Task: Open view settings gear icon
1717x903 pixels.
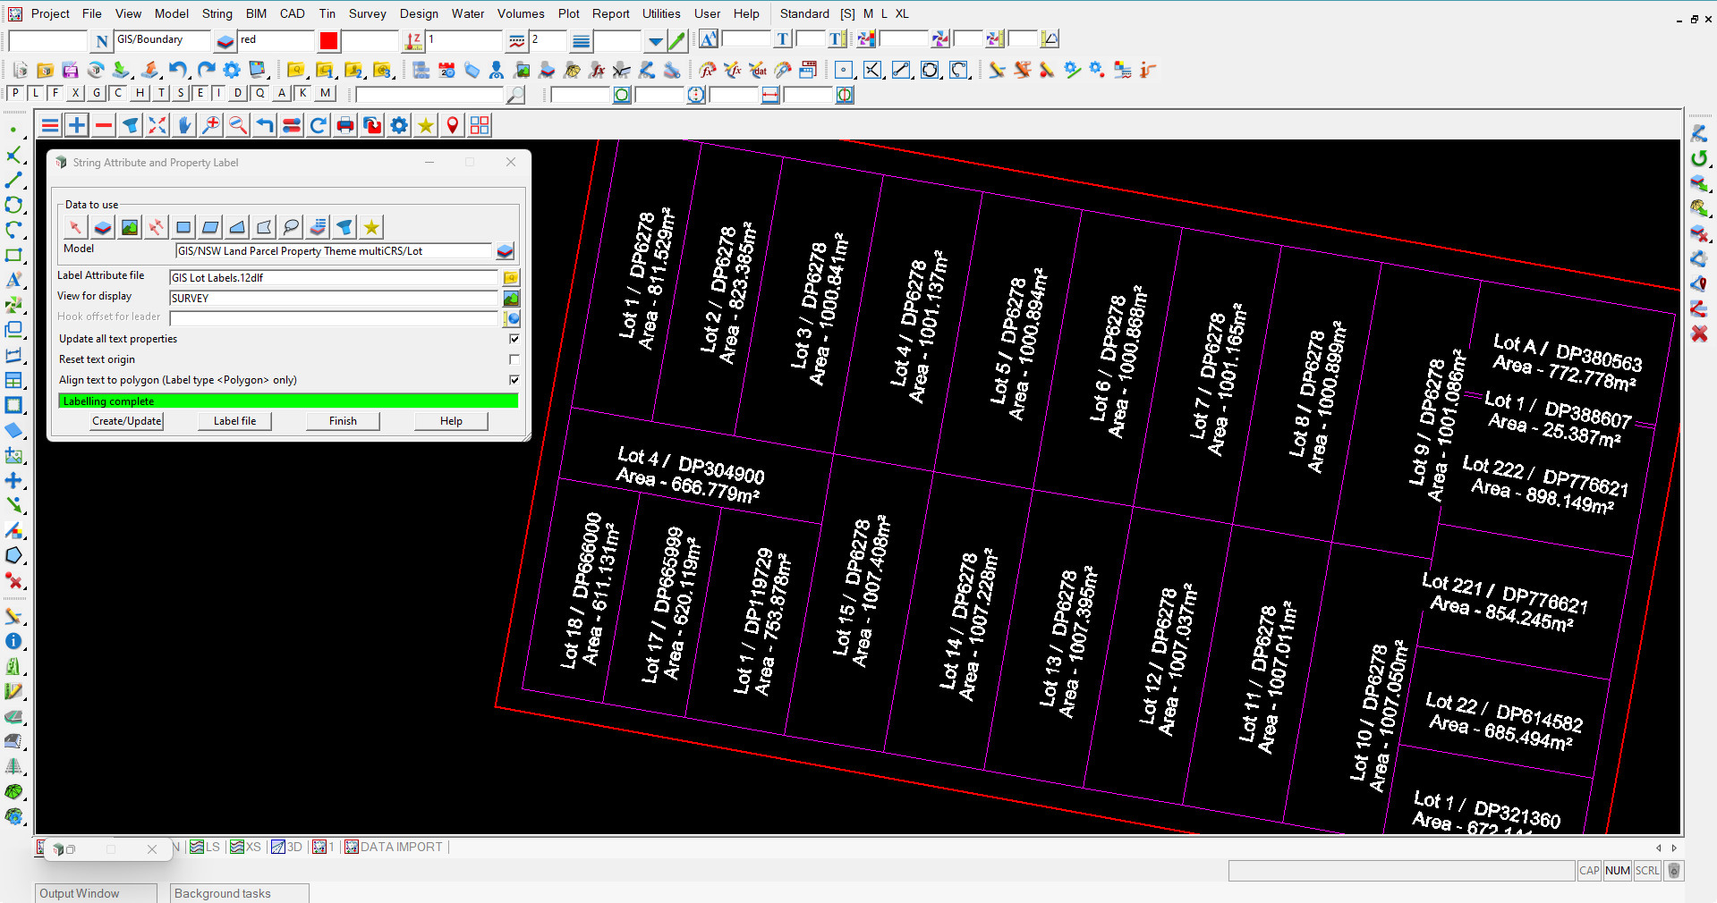Action: click(399, 126)
